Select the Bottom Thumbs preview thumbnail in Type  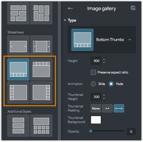[x=82, y=40]
